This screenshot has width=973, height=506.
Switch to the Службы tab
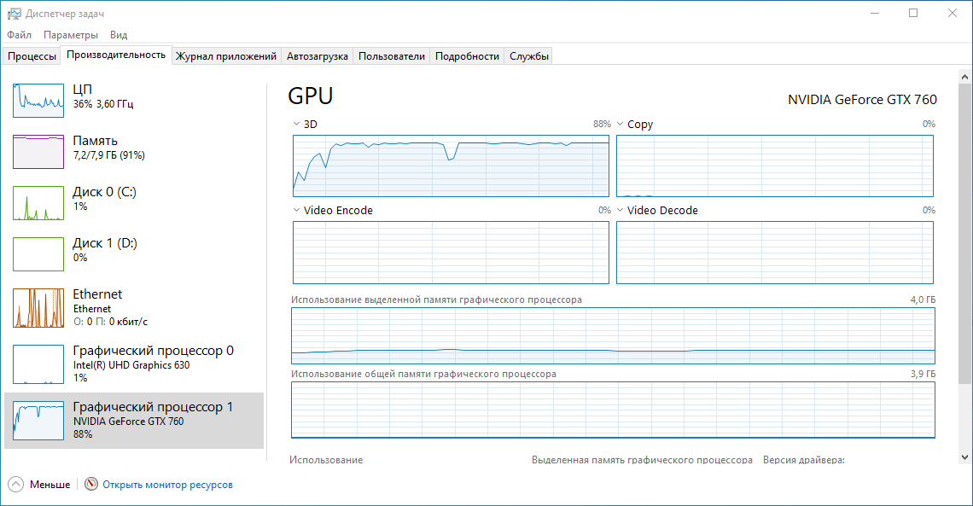(x=529, y=56)
